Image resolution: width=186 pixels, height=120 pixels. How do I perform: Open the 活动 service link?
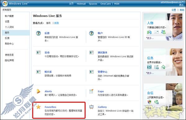pyautogui.click(x=47, y=52)
